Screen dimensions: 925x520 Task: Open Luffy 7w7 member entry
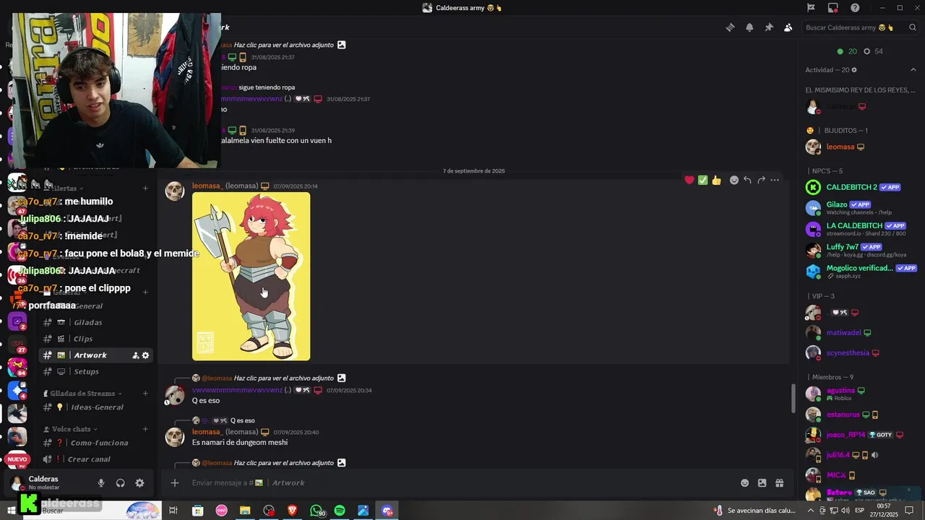tap(860, 250)
